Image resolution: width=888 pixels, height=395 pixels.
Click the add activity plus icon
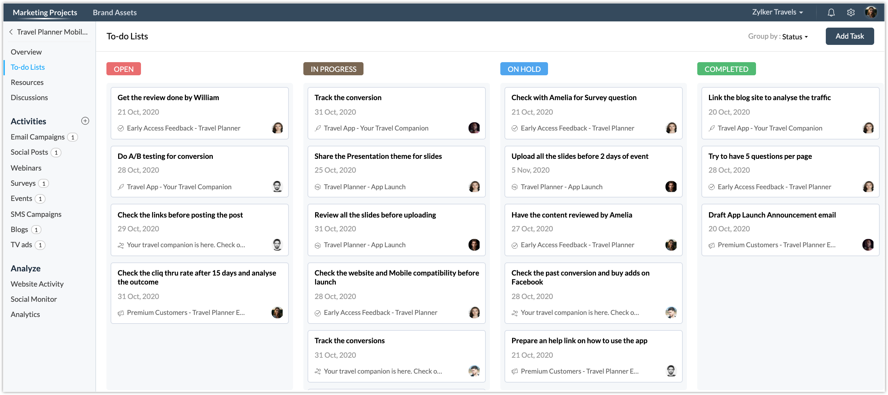pos(85,121)
